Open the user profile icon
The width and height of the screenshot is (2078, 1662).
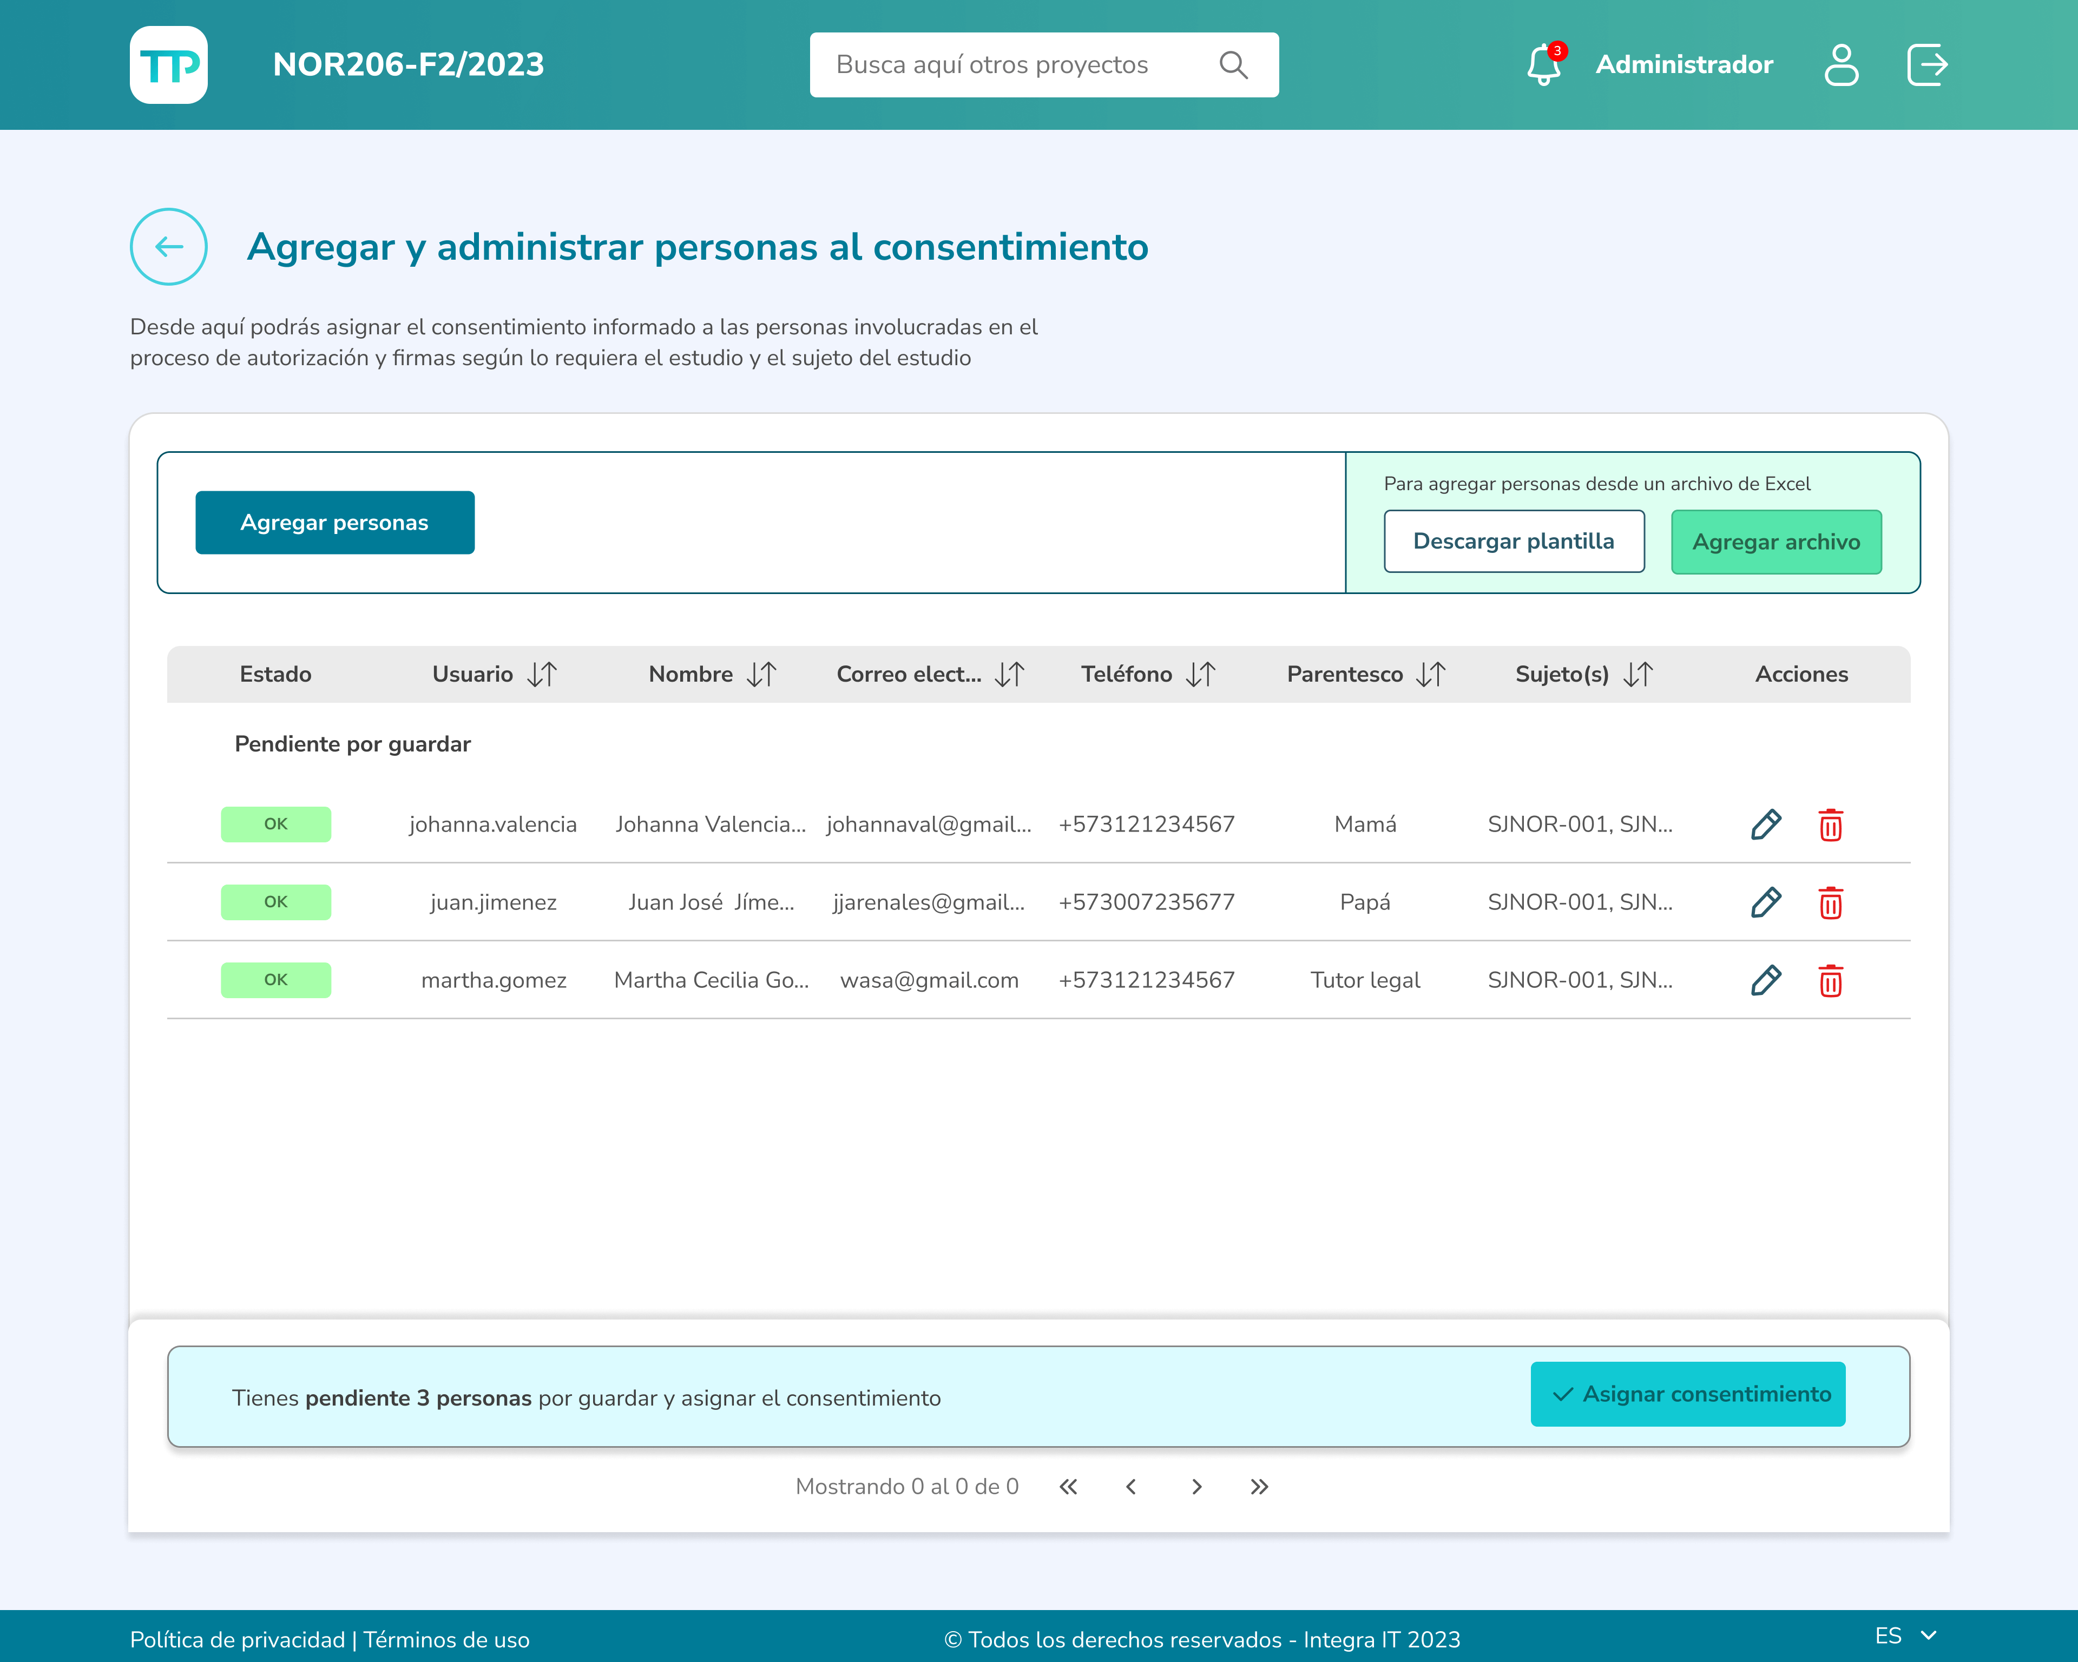point(1841,64)
